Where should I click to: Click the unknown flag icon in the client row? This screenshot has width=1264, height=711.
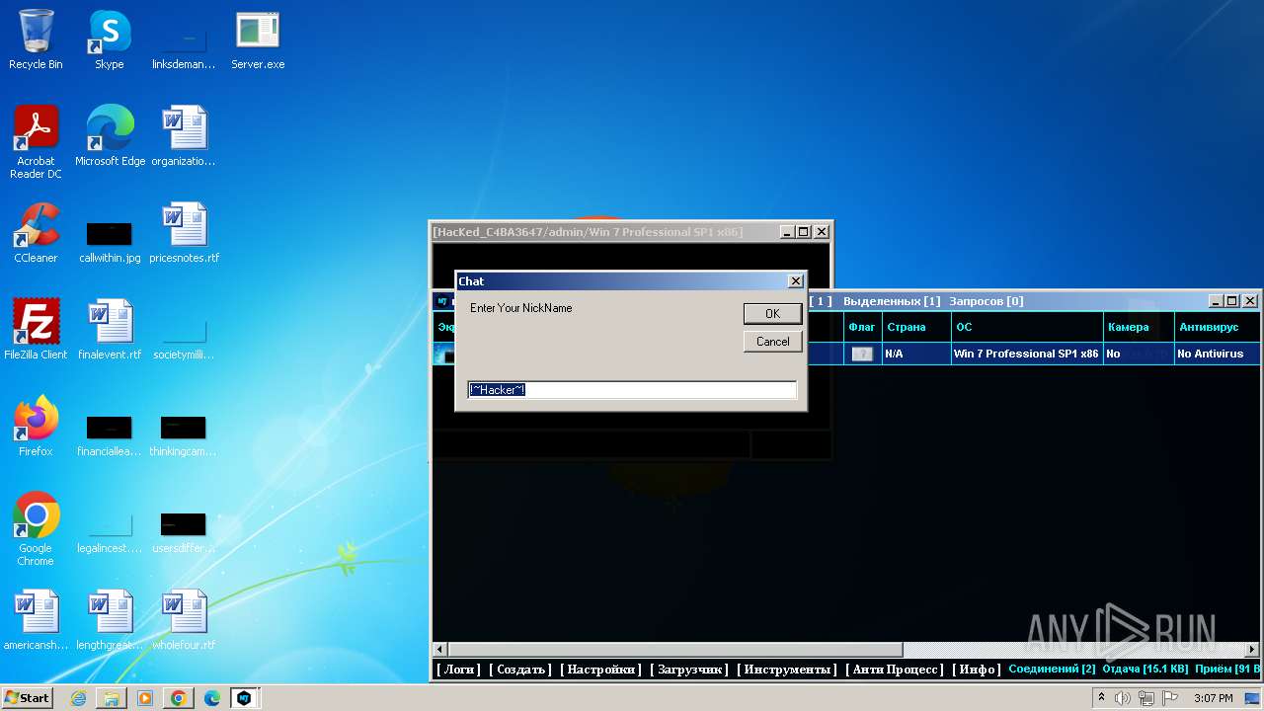pos(862,354)
